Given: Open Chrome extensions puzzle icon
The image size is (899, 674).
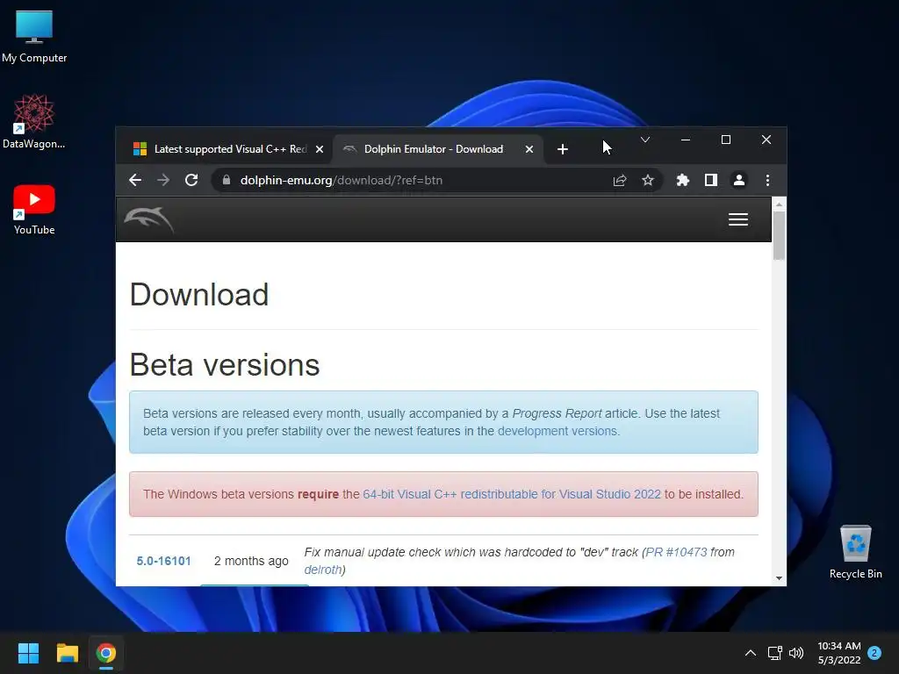Looking at the screenshot, I should click(682, 181).
